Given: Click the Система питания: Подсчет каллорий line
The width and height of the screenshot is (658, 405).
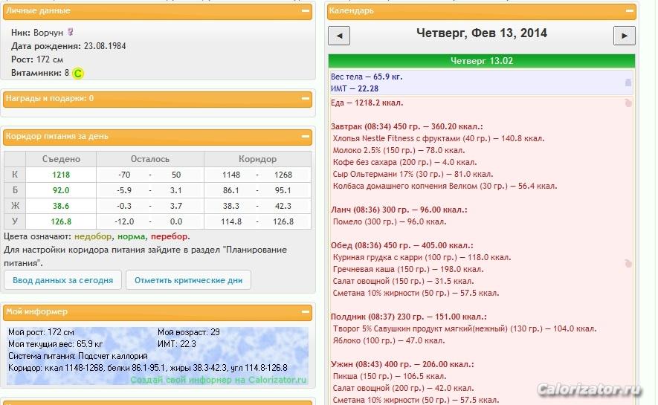Looking at the screenshot, I should pos(78,356).
